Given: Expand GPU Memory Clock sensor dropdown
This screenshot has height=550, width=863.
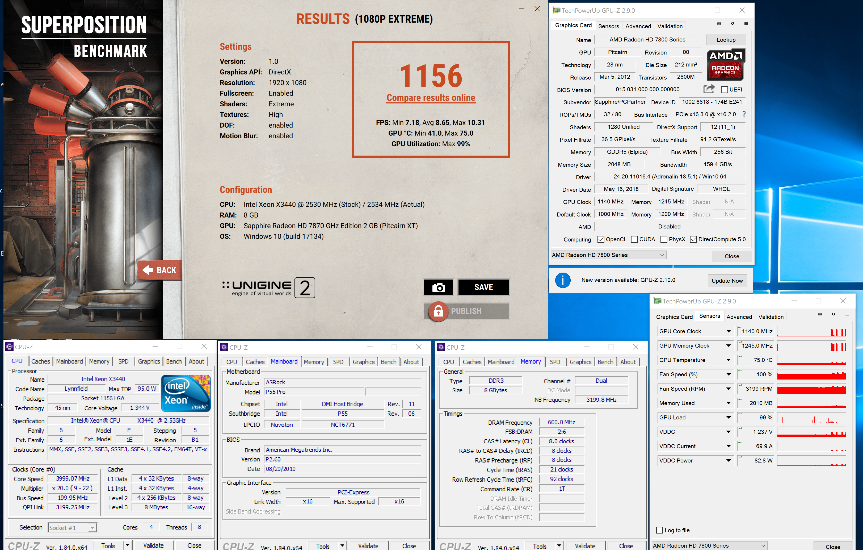Looking at the screenshot, I should click(x=728, y=346).
